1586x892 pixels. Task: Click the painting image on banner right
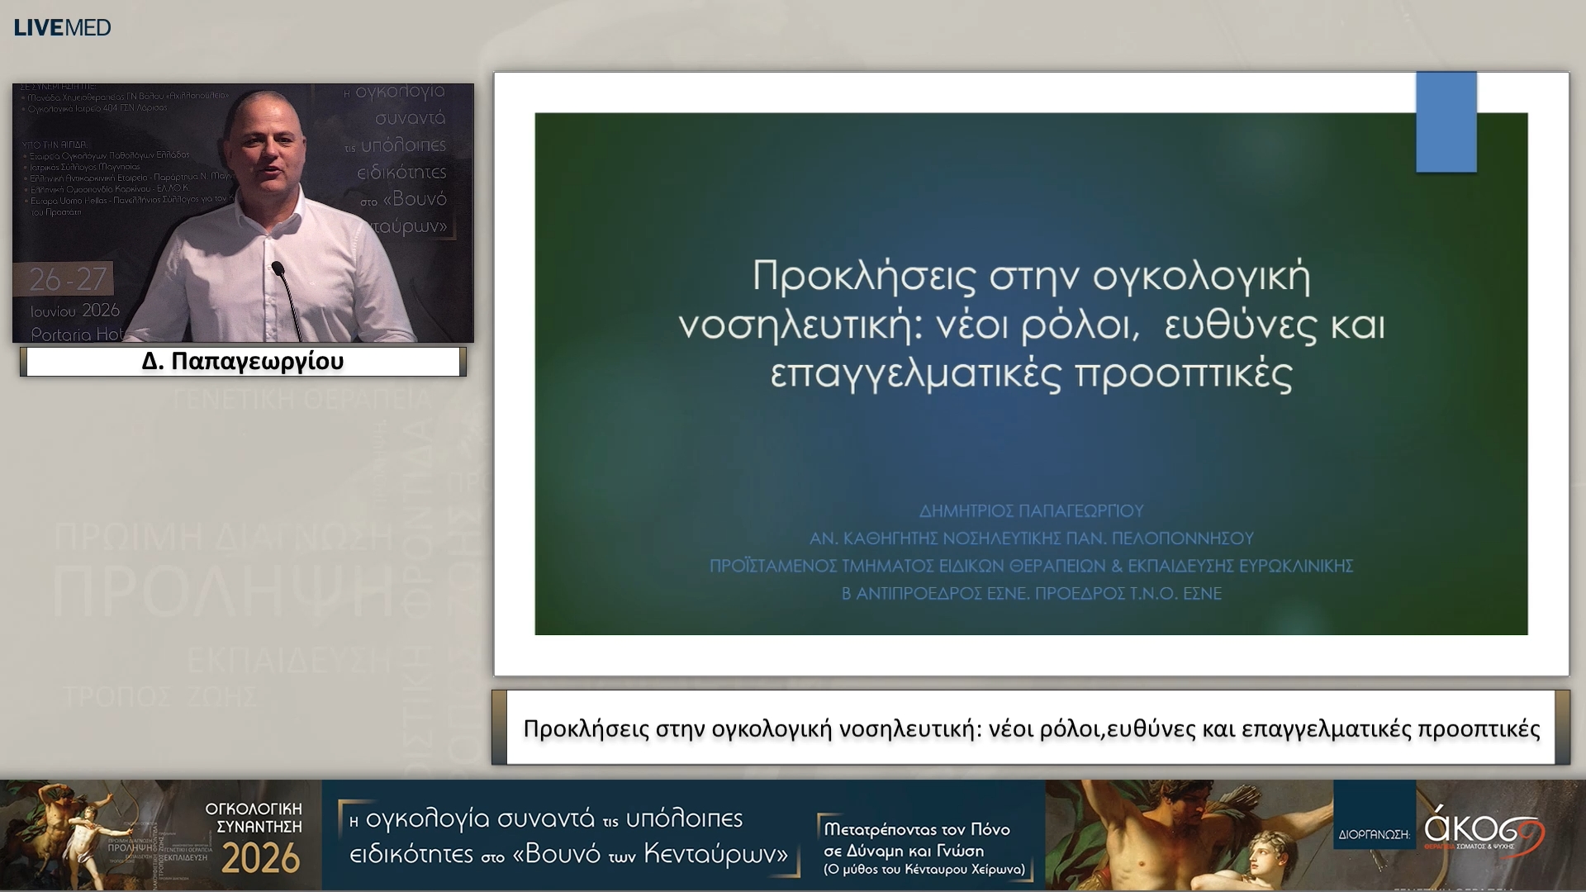(1189, 834)
